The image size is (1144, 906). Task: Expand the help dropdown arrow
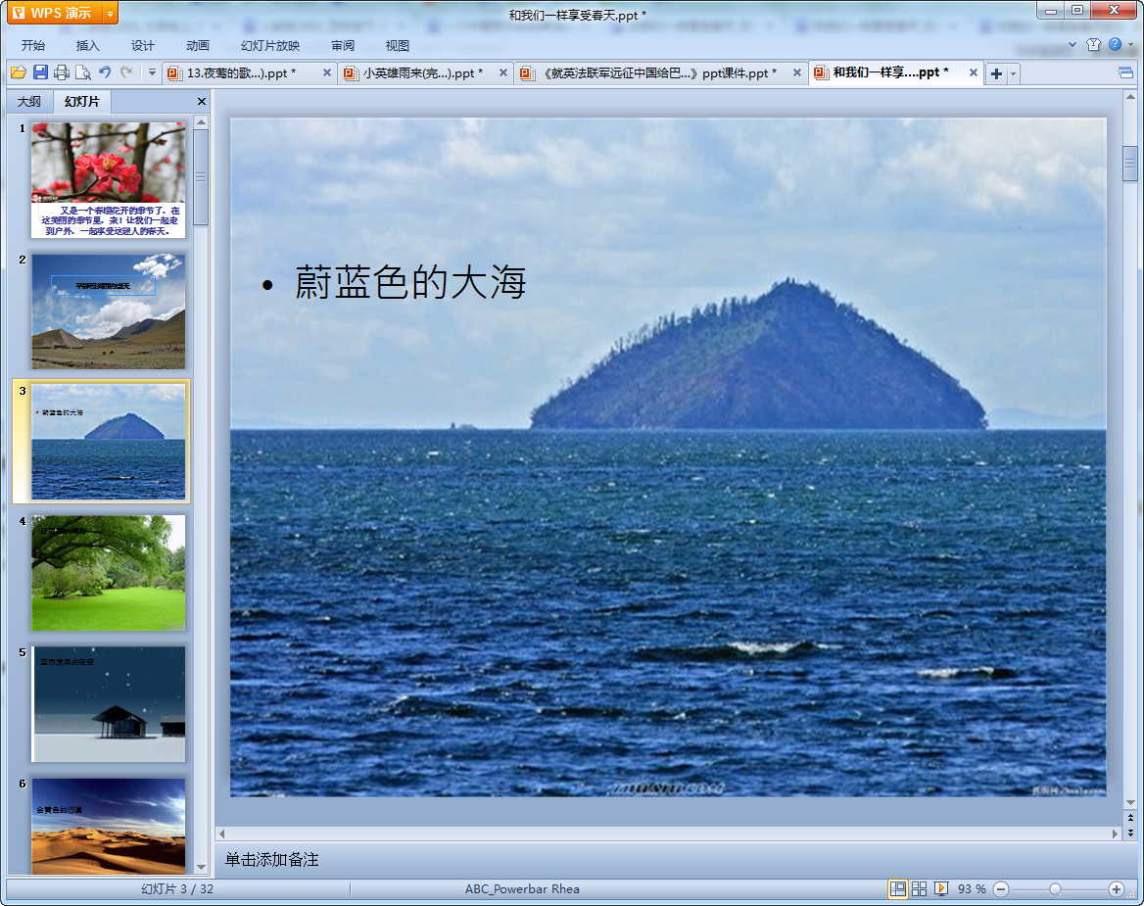click(1131, 44)
